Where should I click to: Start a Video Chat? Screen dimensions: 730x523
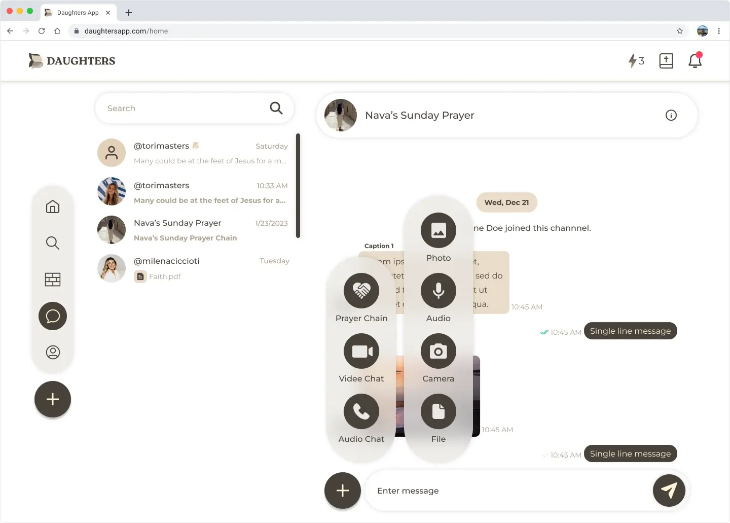361,351
